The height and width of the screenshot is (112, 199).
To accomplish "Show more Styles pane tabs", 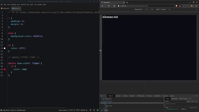I will click(190, 99).
